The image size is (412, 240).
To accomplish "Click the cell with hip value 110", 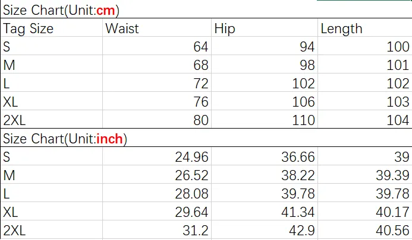I will [x=265, y=119].
